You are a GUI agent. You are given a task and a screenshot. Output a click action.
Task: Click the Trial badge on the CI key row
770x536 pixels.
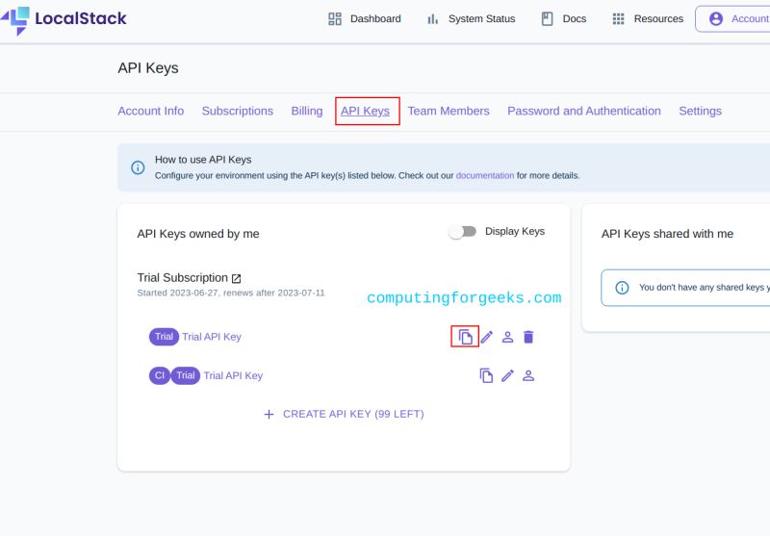coord(186,375)
